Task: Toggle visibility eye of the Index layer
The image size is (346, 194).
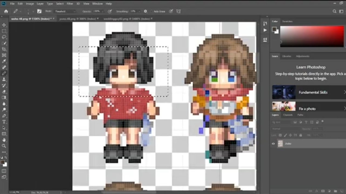Action: (x=273, y=144)
